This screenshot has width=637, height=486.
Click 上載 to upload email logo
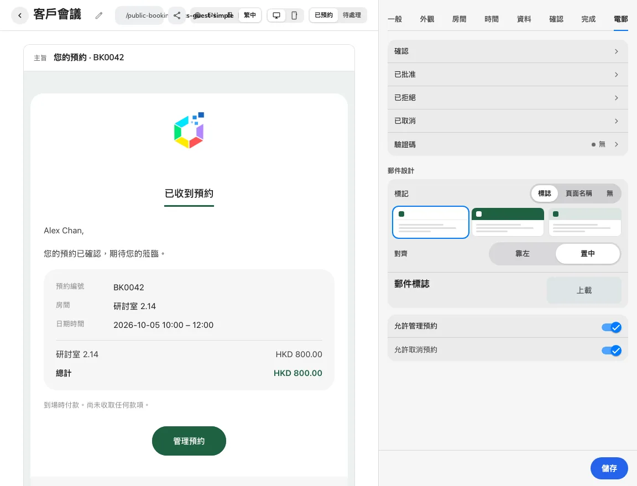coord(584,290)
